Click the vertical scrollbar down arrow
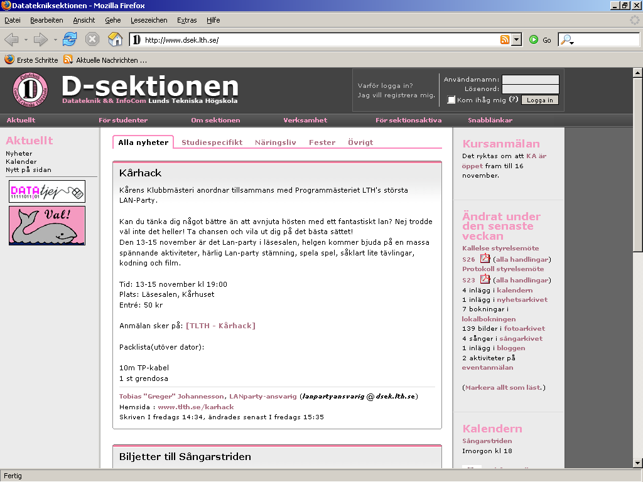 [x=638, y=463]
